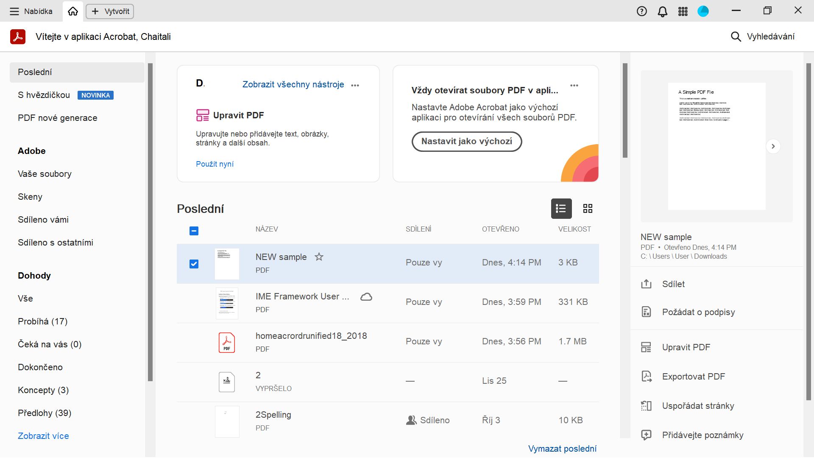Click the Nastavit jako výchozí button

click(466, 142)
